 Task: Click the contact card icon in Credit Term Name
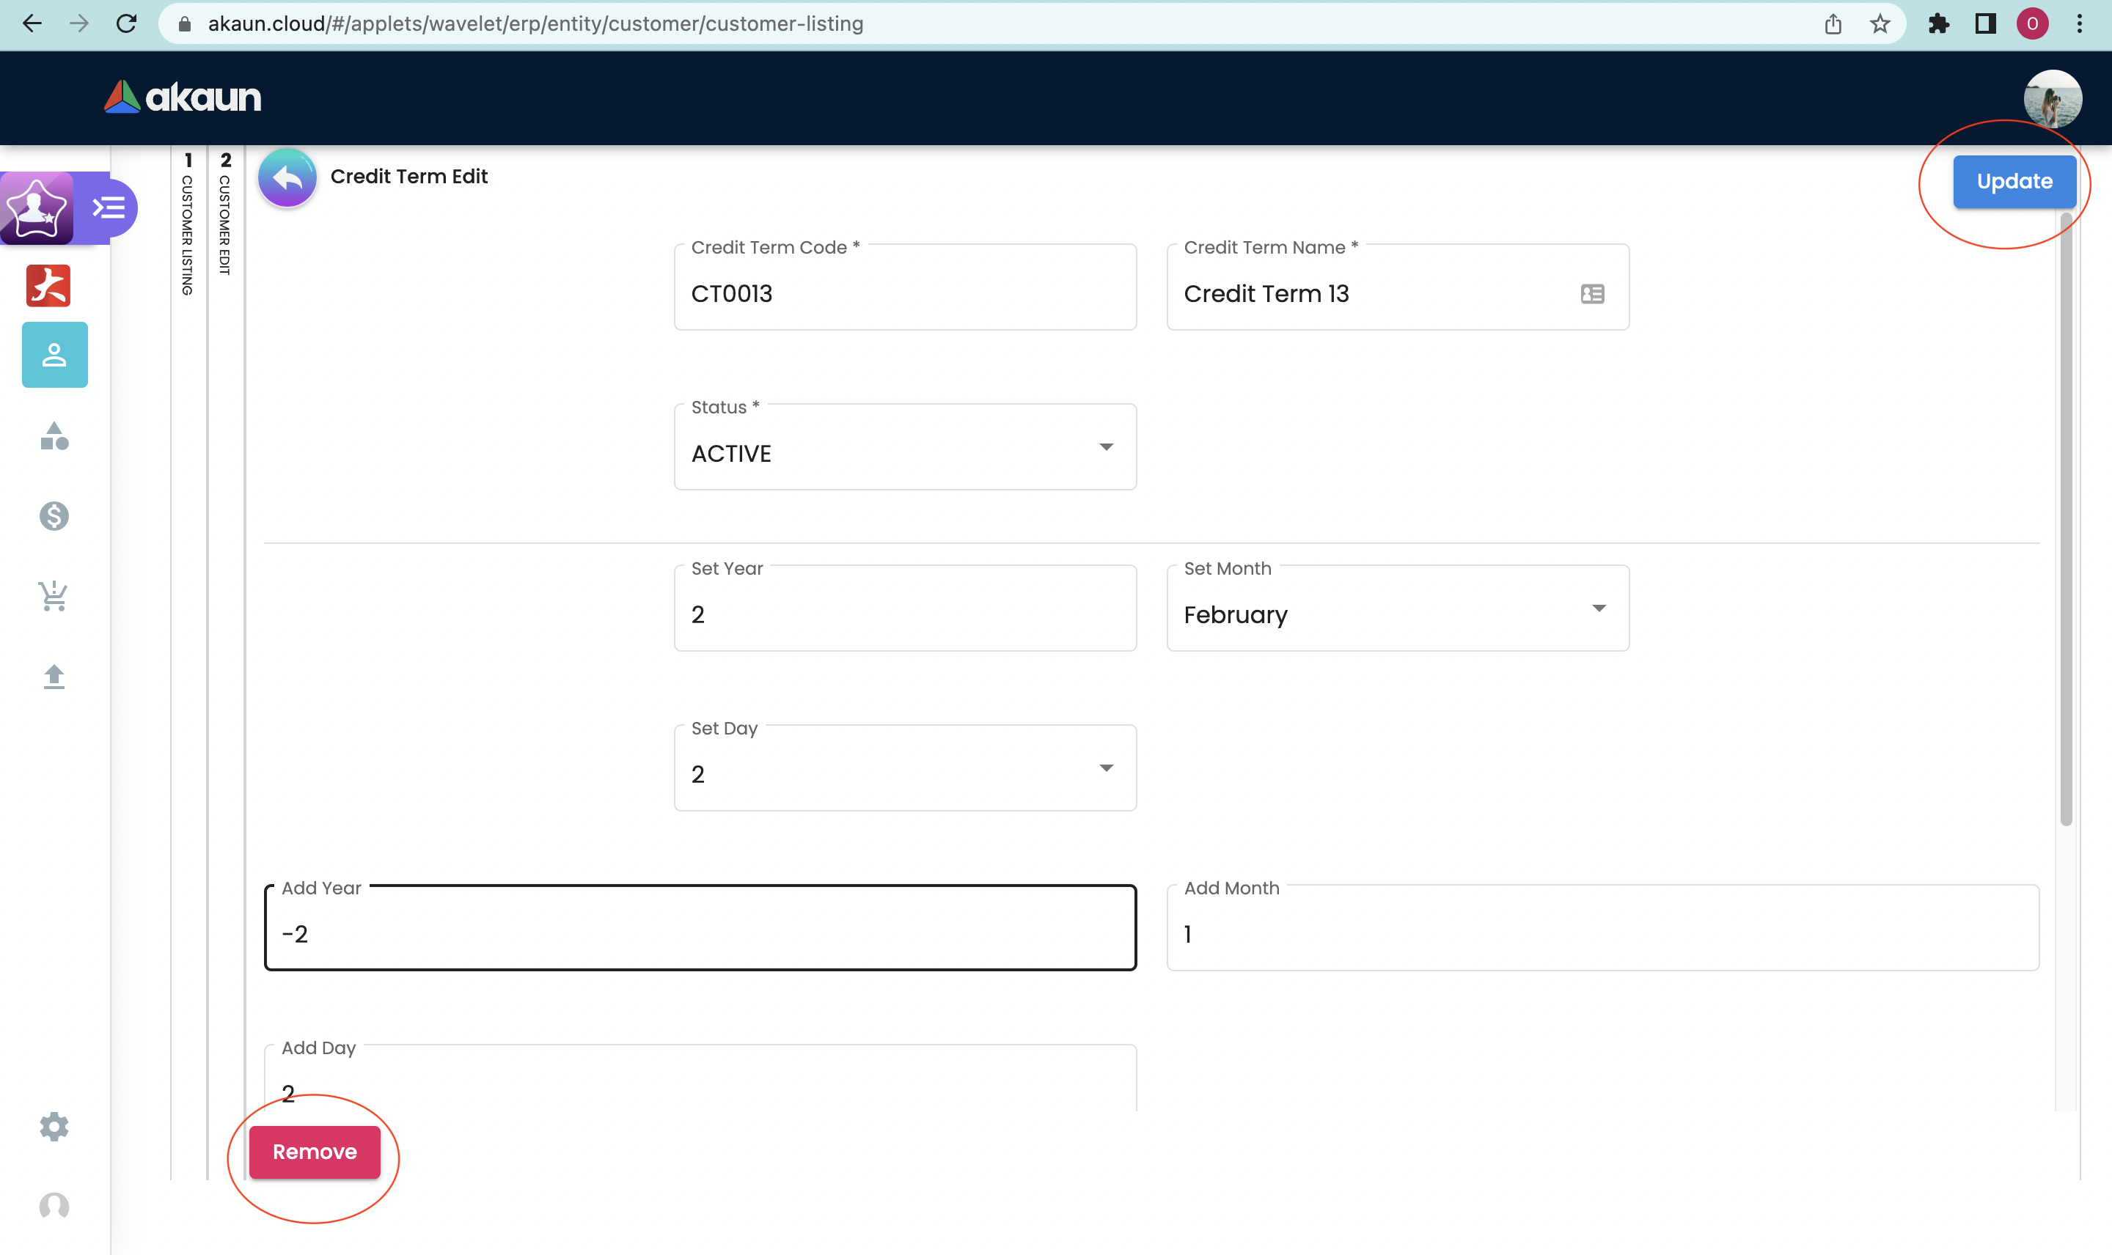click(1592, 294)
